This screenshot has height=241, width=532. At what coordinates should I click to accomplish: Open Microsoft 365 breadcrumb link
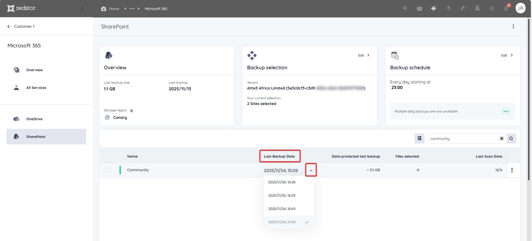point(156,9)
